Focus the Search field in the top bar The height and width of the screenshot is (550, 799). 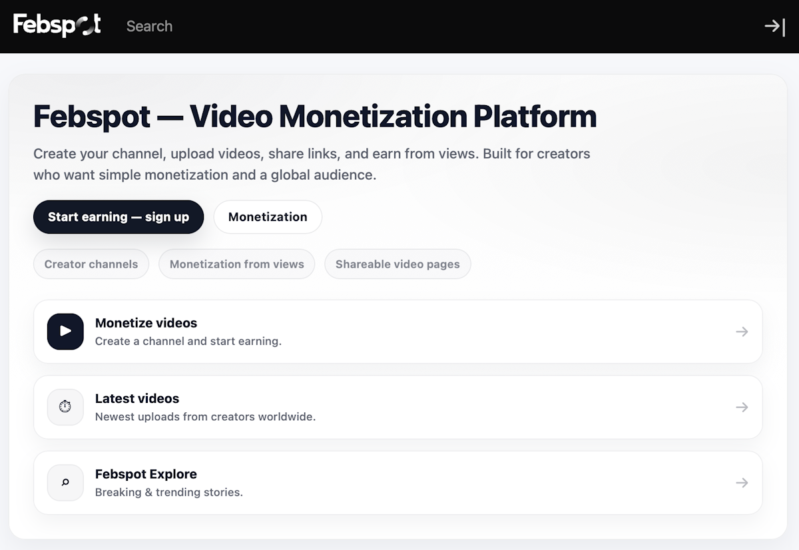tap(149, 26)
